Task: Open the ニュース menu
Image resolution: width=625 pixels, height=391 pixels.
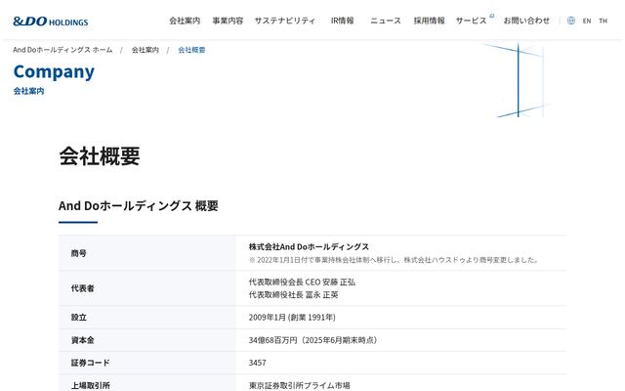Action: click(386, 21)
